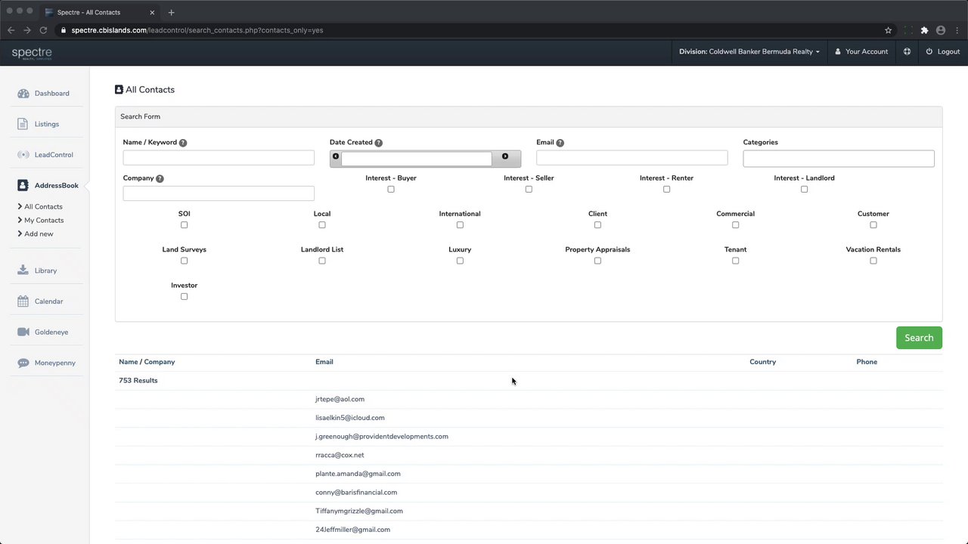Click the help icon next to Name / Keyword
Viewport: 968px width, 544px height.
tap(183, 143)
